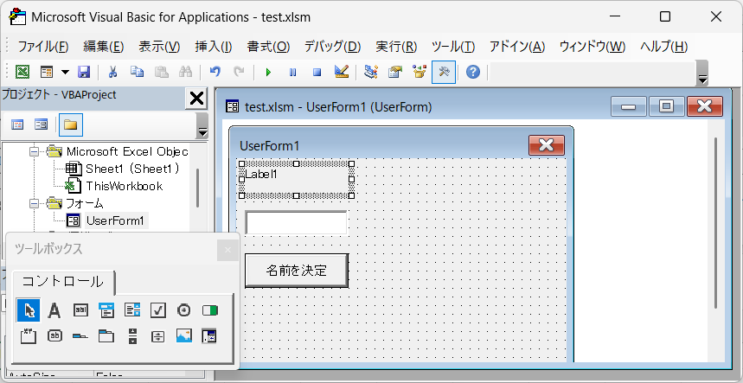Choose the OptionButton control tool

(x=184, y=310)
